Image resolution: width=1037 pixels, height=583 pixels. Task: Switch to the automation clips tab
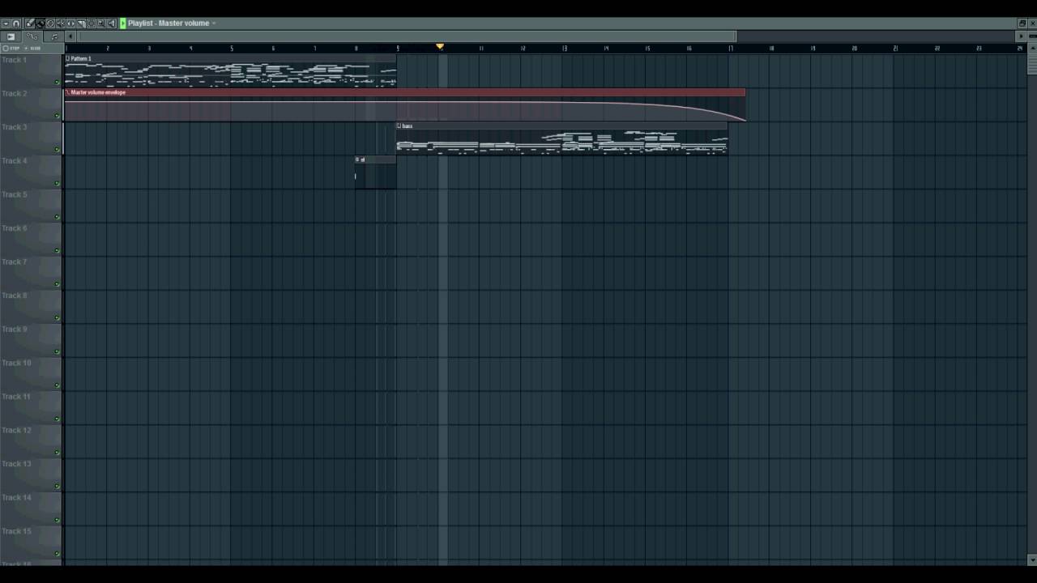[x=32, y=36]
